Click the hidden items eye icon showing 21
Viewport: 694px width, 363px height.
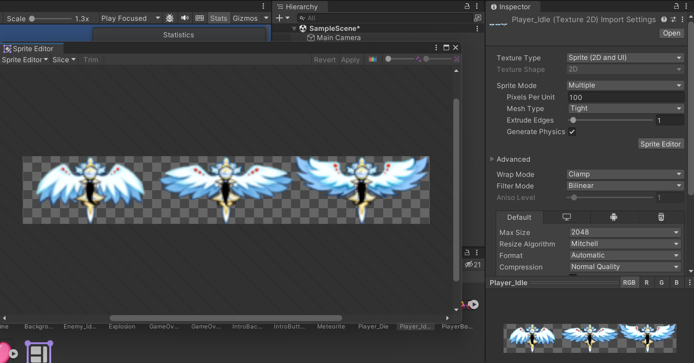473,264
